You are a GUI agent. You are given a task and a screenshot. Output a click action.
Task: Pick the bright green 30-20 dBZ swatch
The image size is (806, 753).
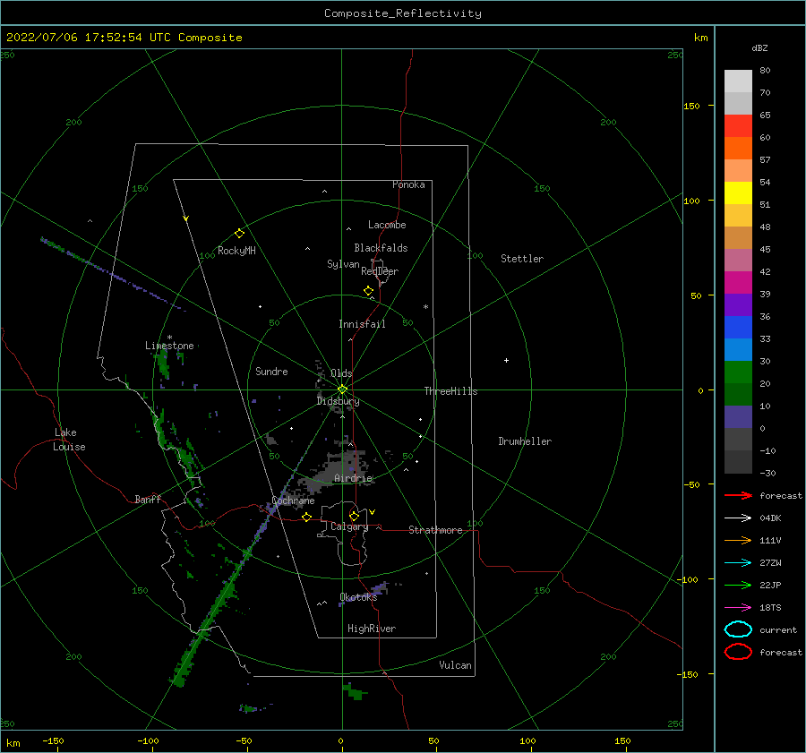point(738,372)
